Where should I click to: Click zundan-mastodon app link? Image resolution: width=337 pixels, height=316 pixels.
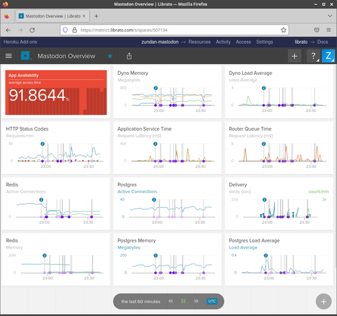coord(160,42)
